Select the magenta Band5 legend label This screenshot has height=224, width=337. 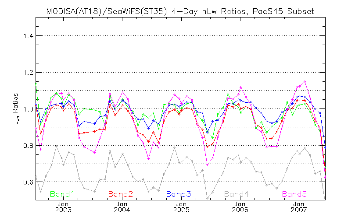294,194
